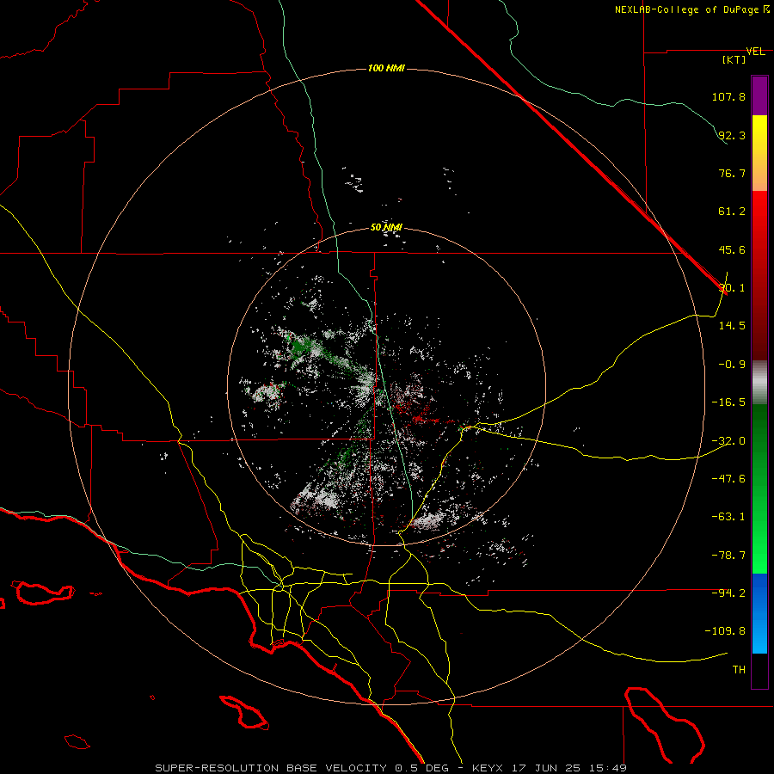Select the -78.7 velocity scale value
Image resolution: width=774 pixels, height=774 pixels.
[728, 556]
